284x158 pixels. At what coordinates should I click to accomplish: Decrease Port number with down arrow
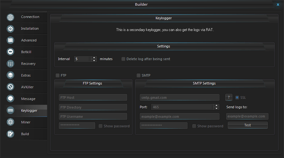tap(216, 109)
